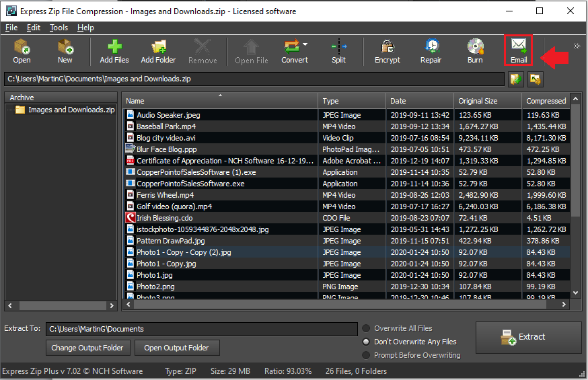The image size is (588, 380).
Task: Select the Baseball Park.mp4 file
Action: coord(347,126)
